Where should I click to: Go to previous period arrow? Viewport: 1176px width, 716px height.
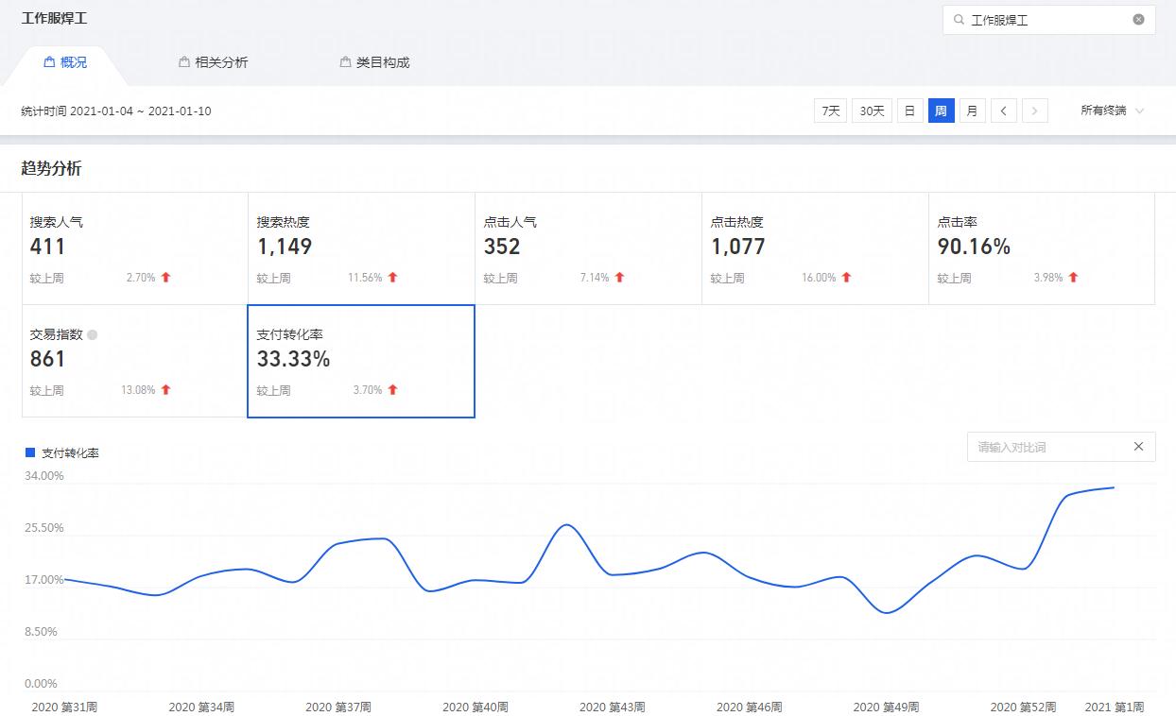(x=1004, y=111)
